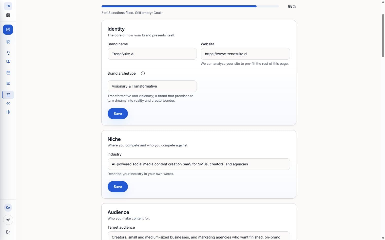Select the sliders brand settings icon
The image size is (385, 240).
click(8, 95)
